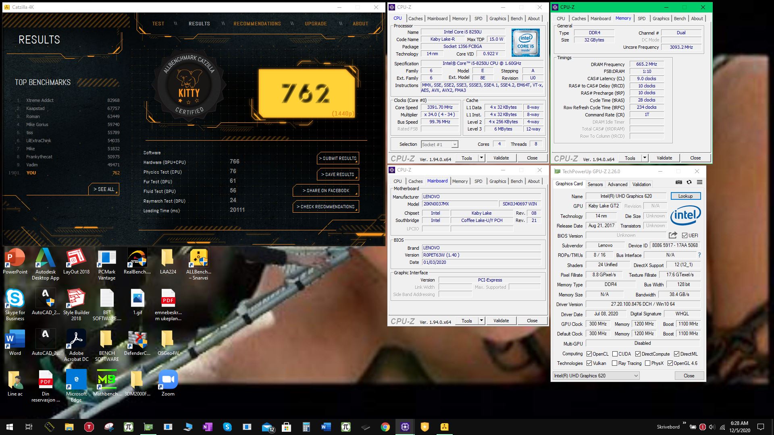774x435 pixels.
Task: Open the LayOut 2018 desktop icon
Action: pyautogui.click(x=76, y=261)
